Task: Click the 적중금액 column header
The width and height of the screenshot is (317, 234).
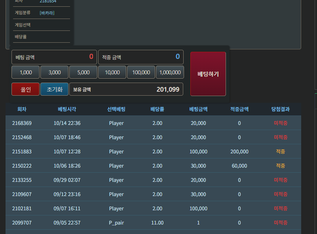Action: (239, 109)
